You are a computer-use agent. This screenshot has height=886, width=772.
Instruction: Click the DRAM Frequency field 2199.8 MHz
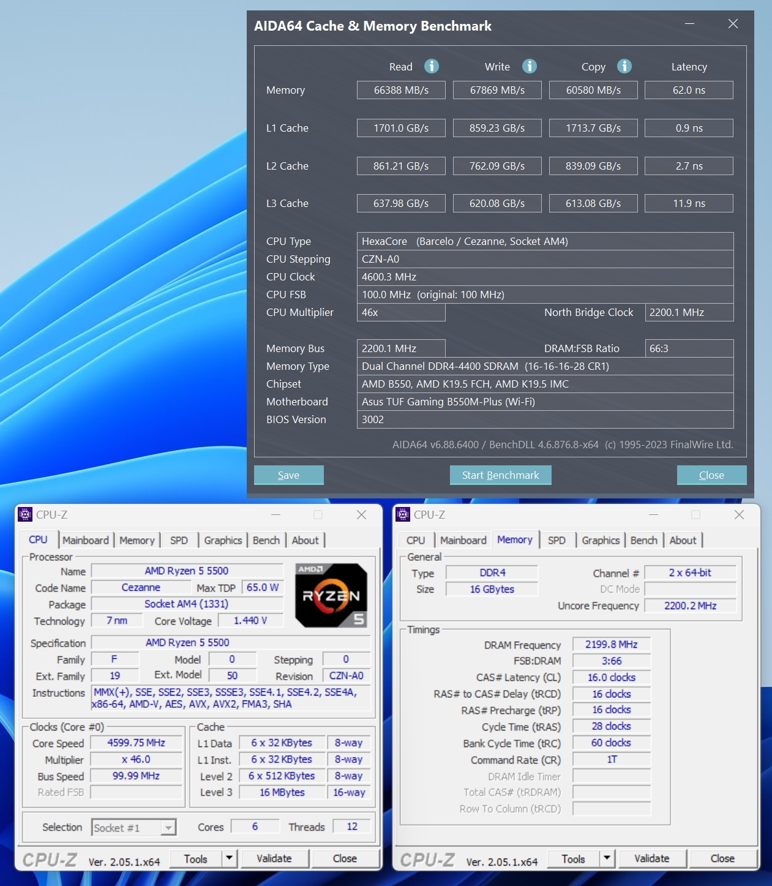(612, 644)
